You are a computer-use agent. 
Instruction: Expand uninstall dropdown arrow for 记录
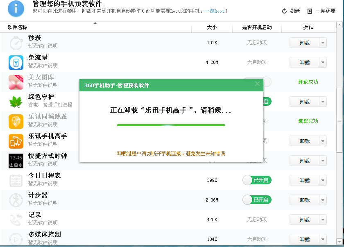(323, 220)
